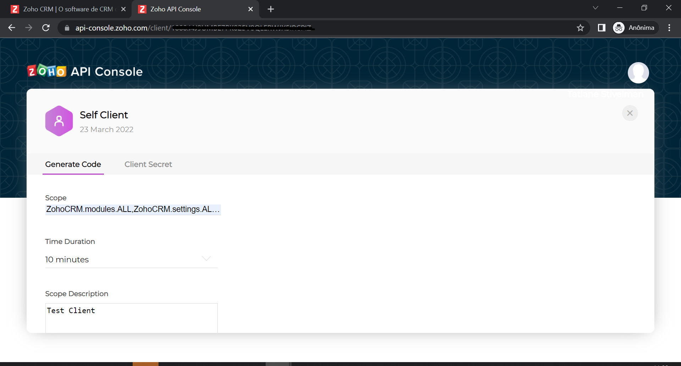Restore down the browser window
Screen dimensions: 681x366
(x=644, y=8)
